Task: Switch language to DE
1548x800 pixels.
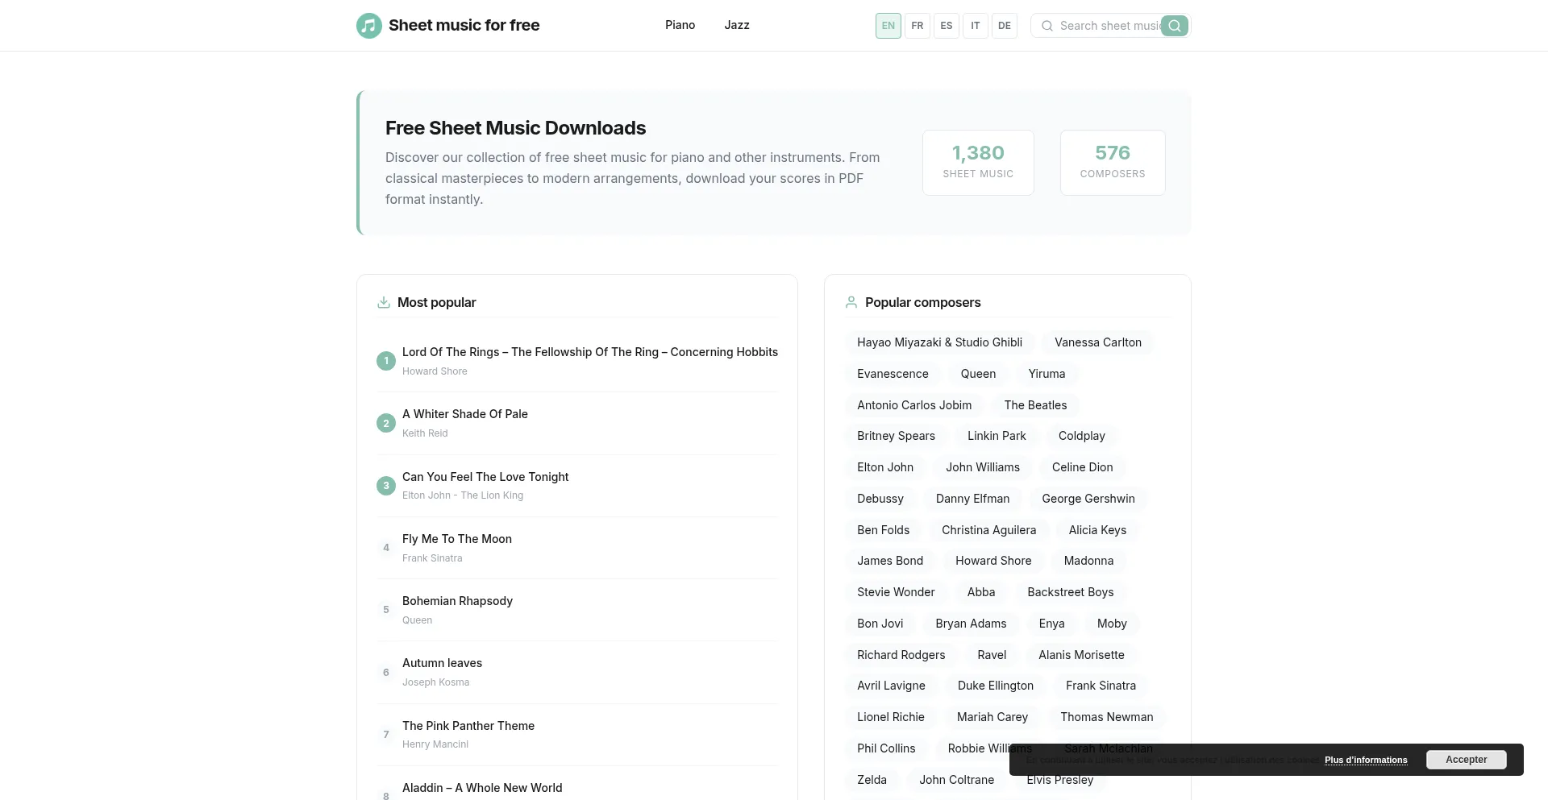Action: click(1005, 26)
